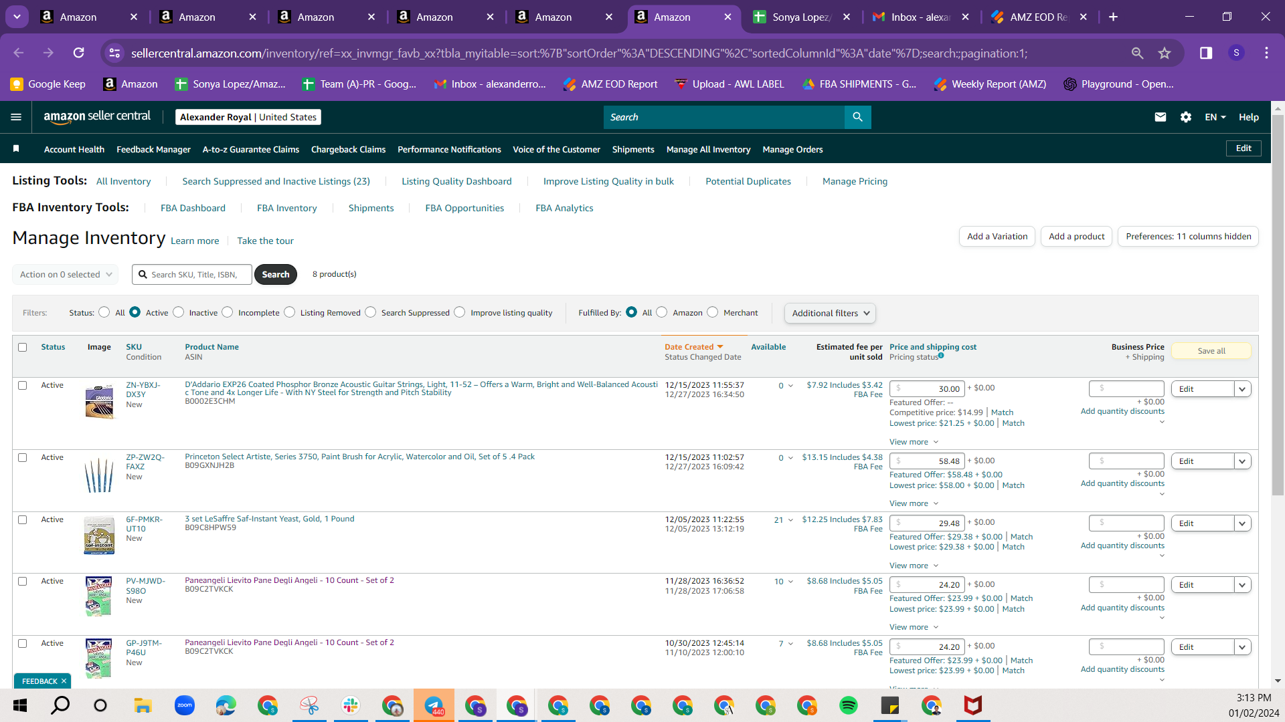
Task: Sort by the Date Created column
Action: (x=693, y=347)
